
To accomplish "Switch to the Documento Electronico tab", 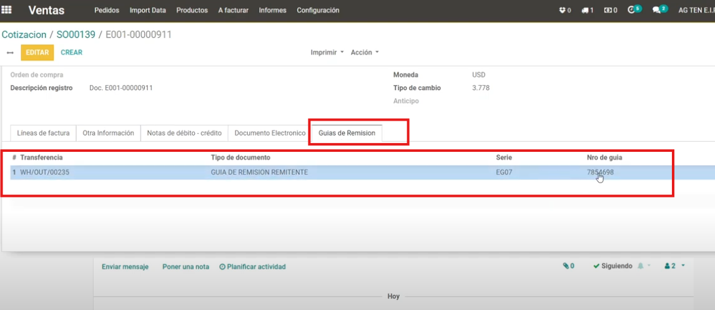I will pyautogui.click(x=270, y=133).
